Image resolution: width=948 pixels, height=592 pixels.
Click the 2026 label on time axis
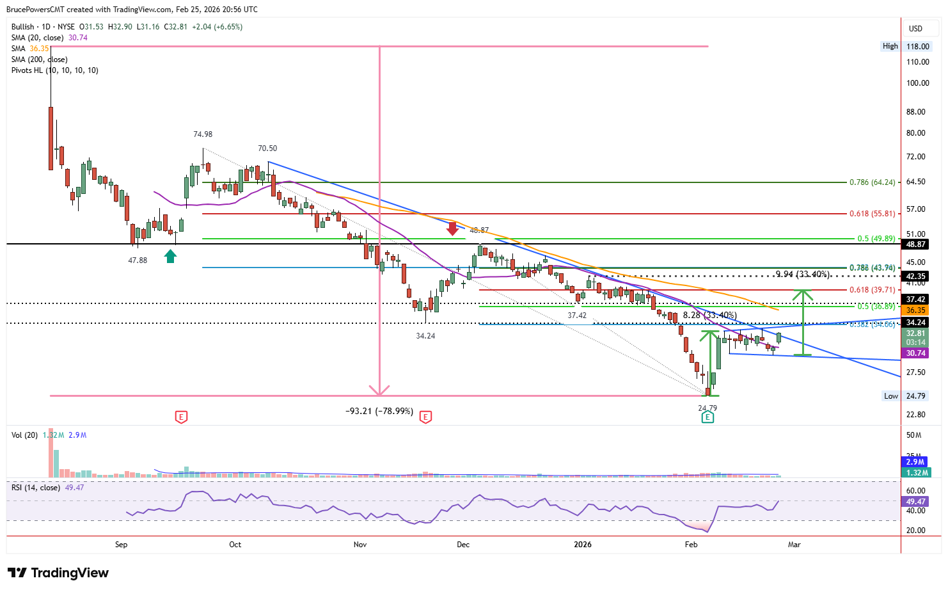[583, 545]
